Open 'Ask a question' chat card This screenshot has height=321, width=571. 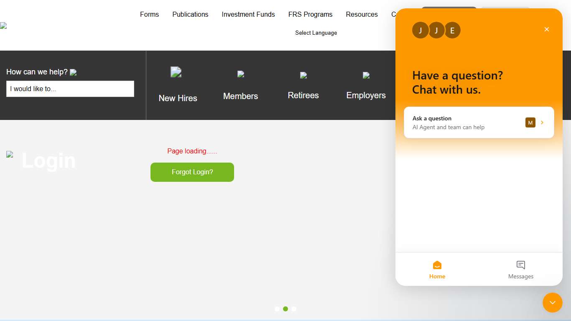[x=479, y=122]
